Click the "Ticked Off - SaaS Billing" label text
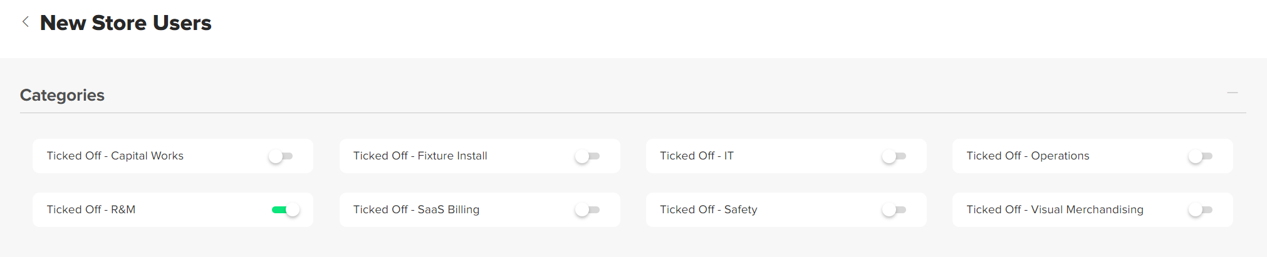 (x=416, y=209)
